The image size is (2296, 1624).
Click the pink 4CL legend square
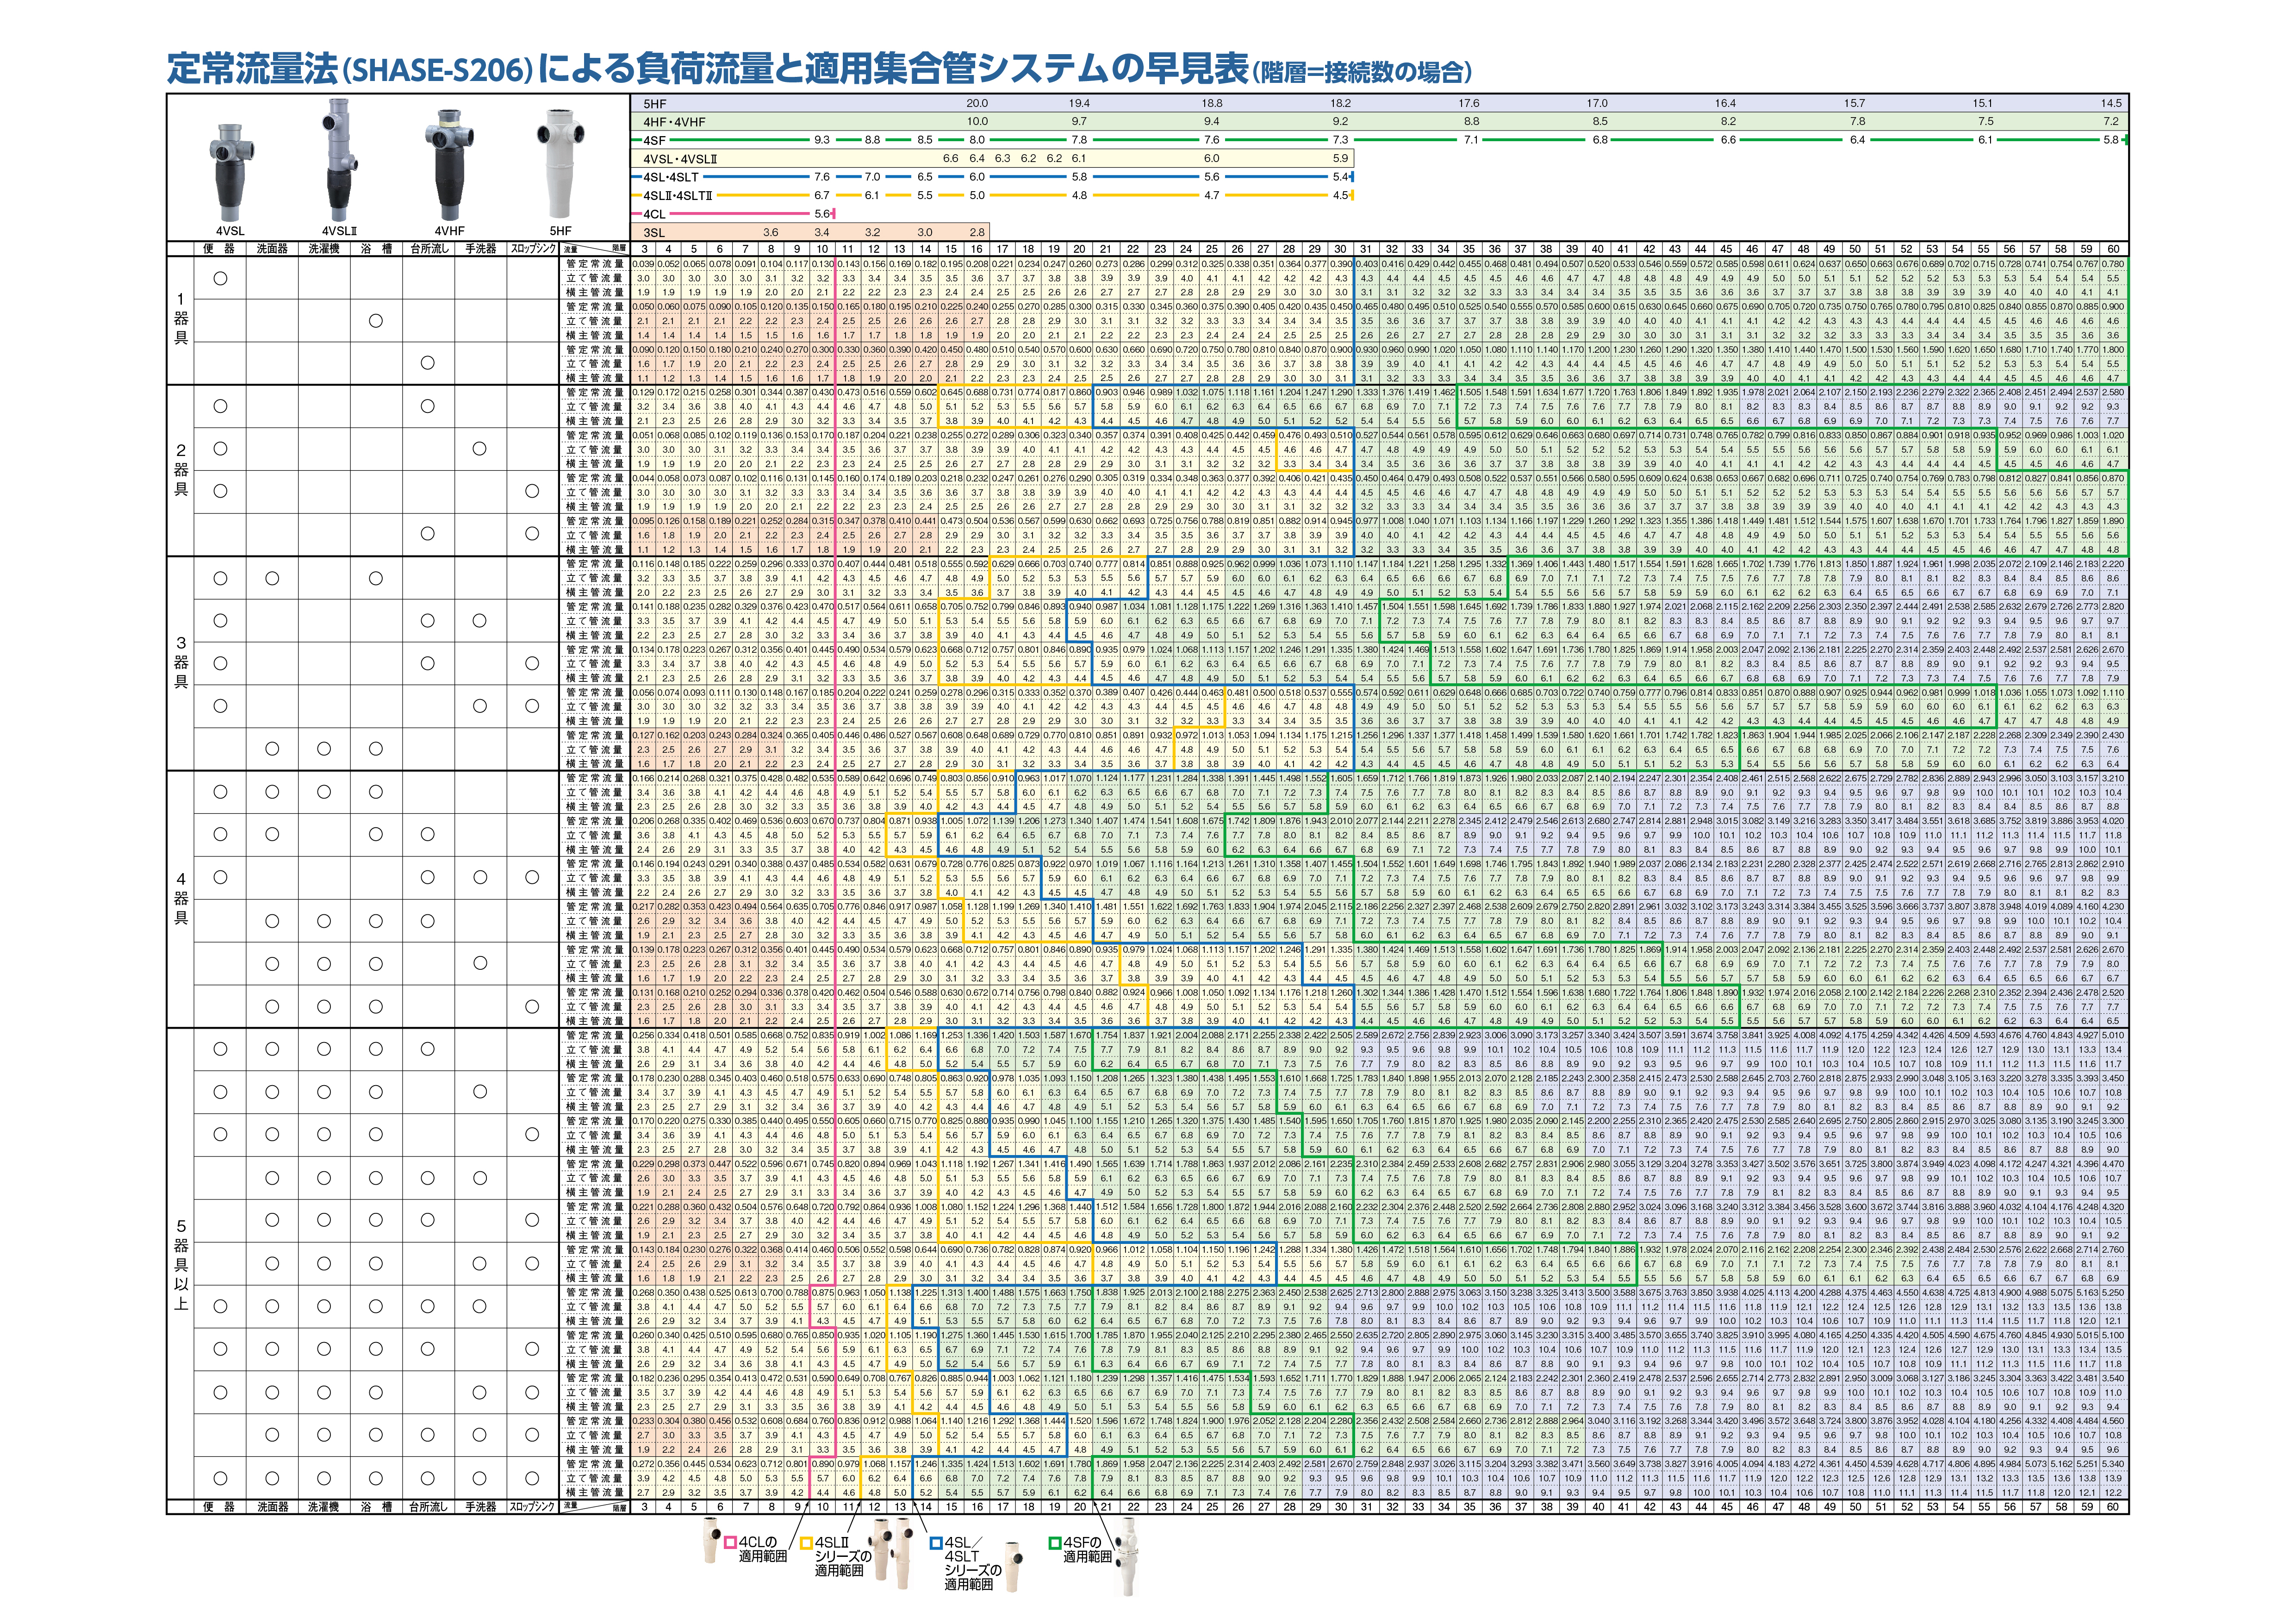pyautogui.click(x=731, y=1544)
